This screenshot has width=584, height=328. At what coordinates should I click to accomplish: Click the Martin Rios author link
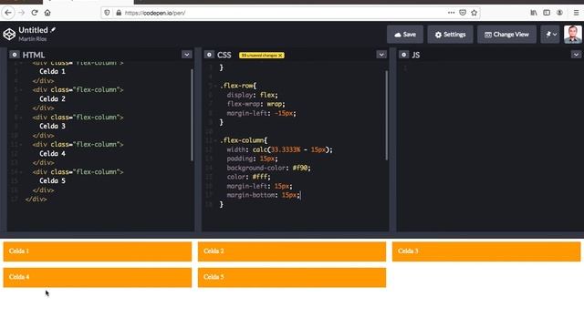click(33, 39)
